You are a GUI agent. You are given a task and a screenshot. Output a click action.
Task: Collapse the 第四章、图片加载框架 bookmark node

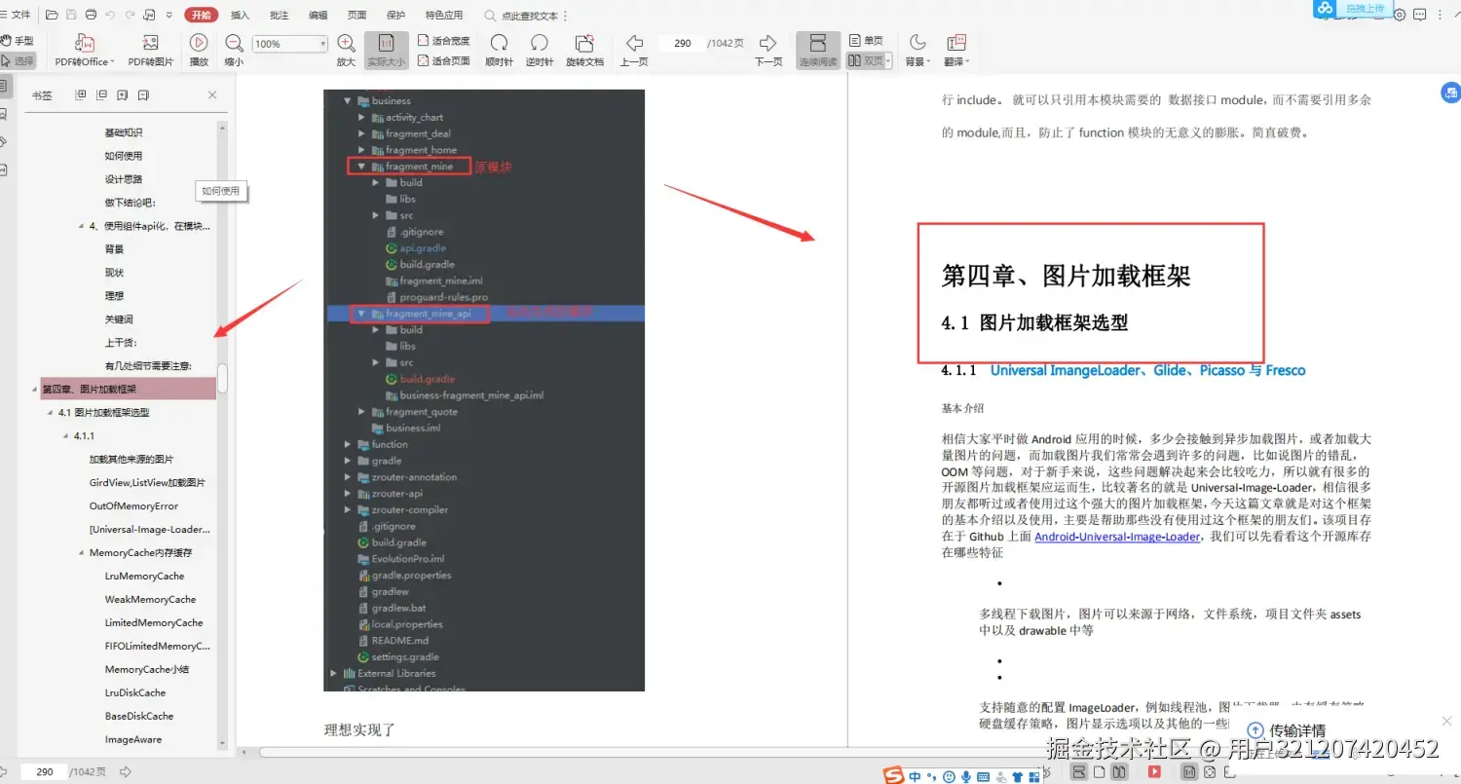[35, 390]
